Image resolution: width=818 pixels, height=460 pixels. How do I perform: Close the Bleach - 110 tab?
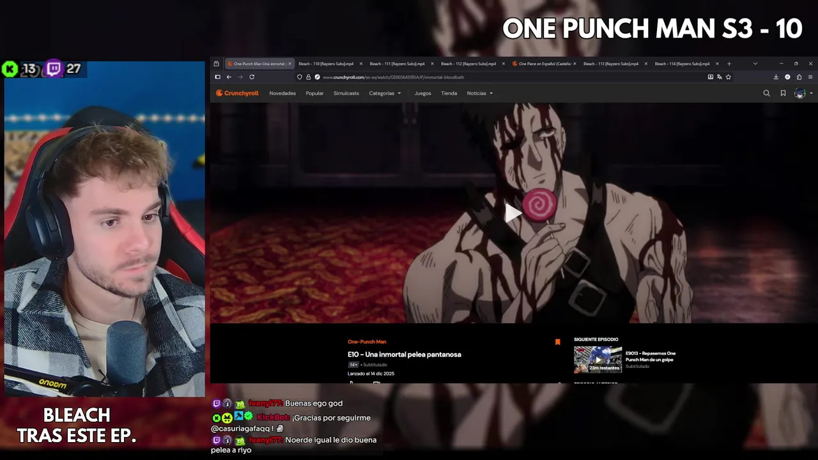point(361,64)
